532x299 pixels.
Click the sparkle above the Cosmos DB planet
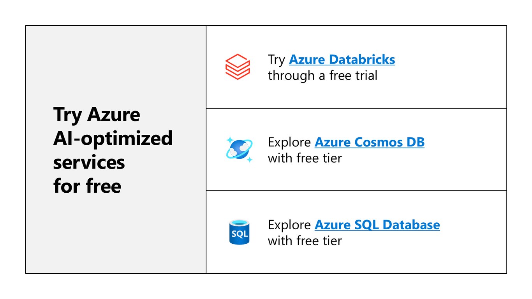point(230,139)
